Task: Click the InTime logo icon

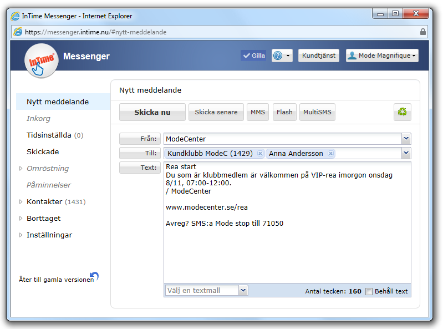Action: click(x=42, y=61)
